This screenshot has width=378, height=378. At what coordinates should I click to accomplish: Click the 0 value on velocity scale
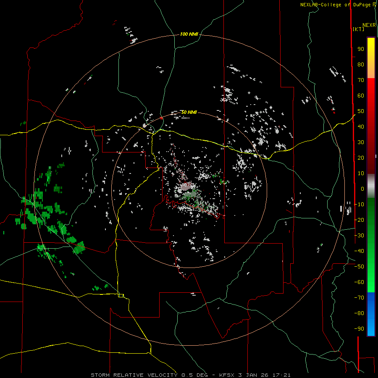[x=362, y=189]
